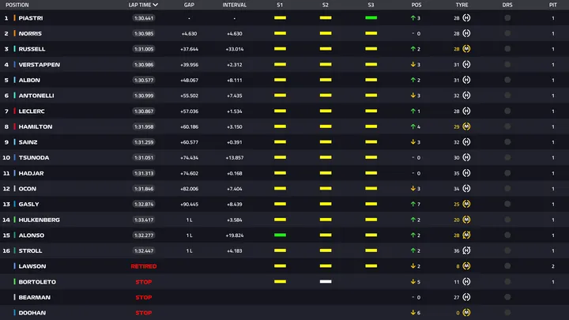Screen dimensions: 569x320
Task: Click Norris's gap value +4.630
Action: tap(189, 33)
